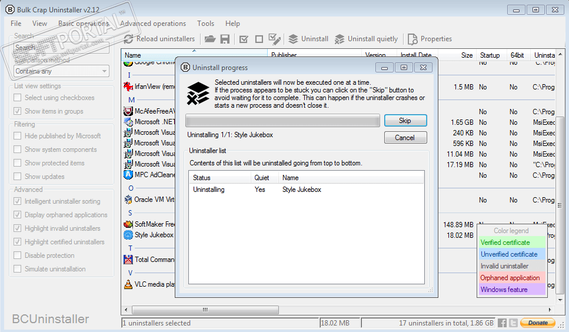Collapse the V group header
The image size is (569, 332).
click(130, 273)
